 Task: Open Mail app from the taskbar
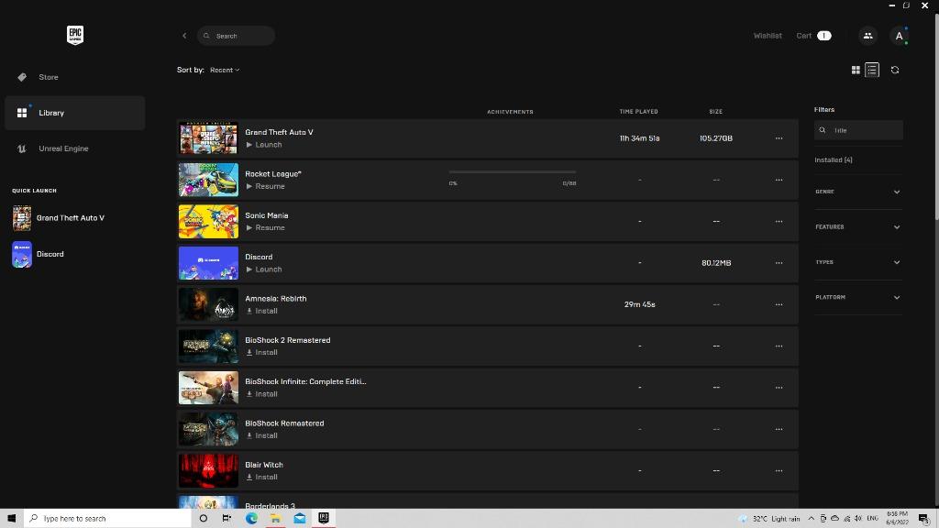[300, 518]
